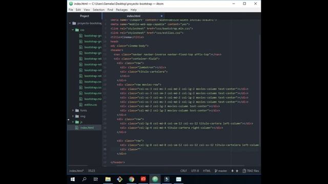Select the js folder name

pos(81,122)
